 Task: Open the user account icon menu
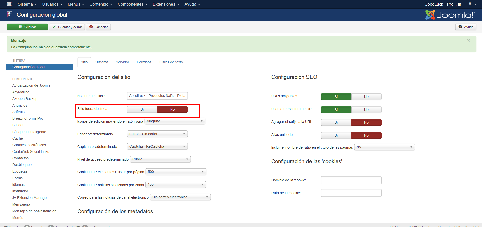(472, 4)
